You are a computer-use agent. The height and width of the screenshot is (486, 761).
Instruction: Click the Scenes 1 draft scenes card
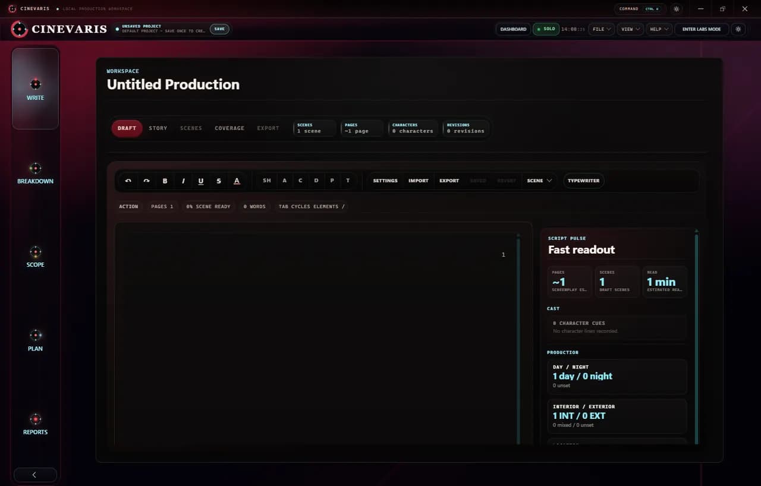click(617, 281)
